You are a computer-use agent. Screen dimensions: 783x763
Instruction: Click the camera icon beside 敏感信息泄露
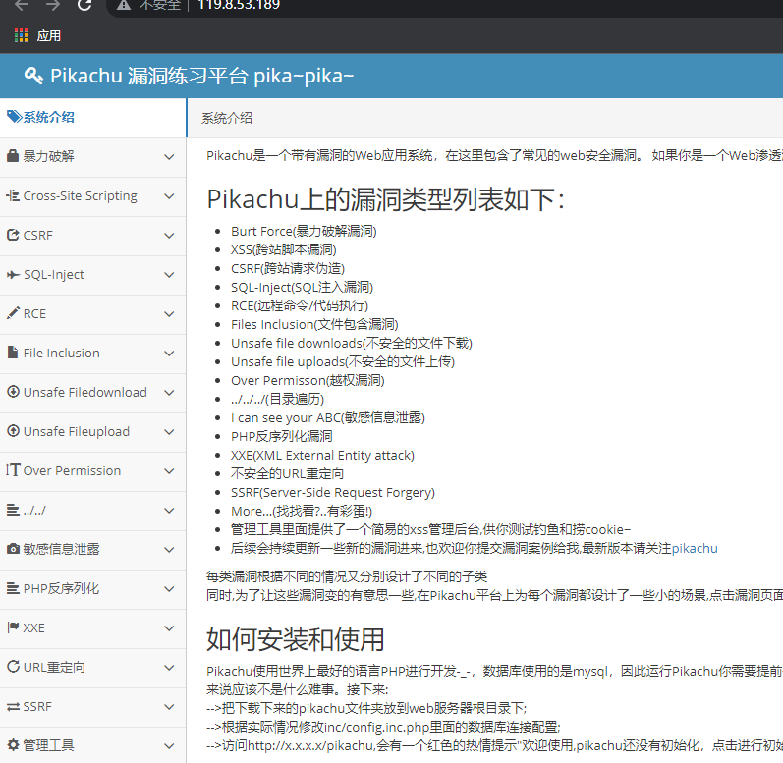pyautogui.click(x=13, y=549)
